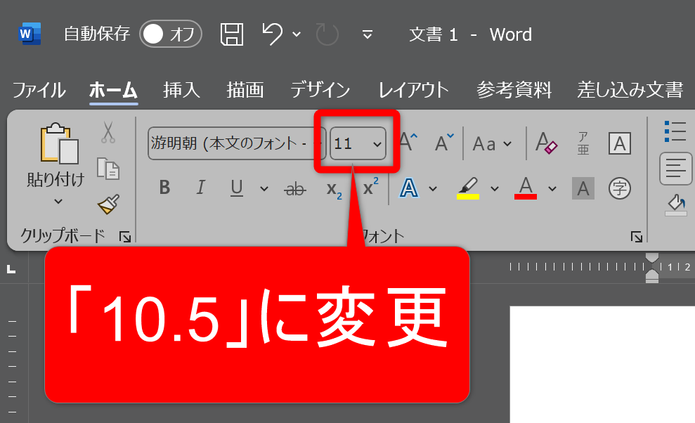Click the Cut scissors icon

108,131
